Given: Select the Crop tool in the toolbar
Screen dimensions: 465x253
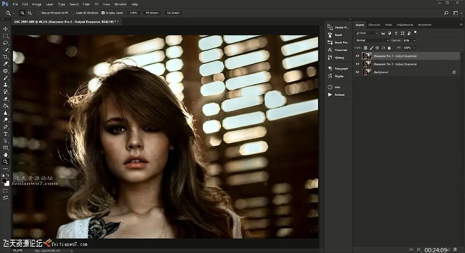Looking at the screenshot, I should tap(6, 57).
